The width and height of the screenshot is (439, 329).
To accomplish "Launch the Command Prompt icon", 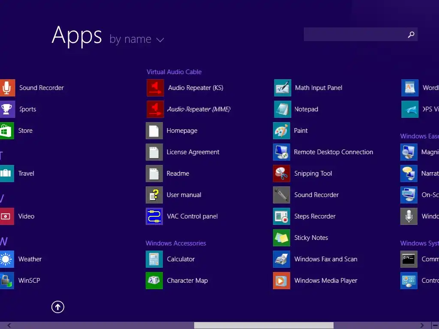I will click(x=409, y=259).
